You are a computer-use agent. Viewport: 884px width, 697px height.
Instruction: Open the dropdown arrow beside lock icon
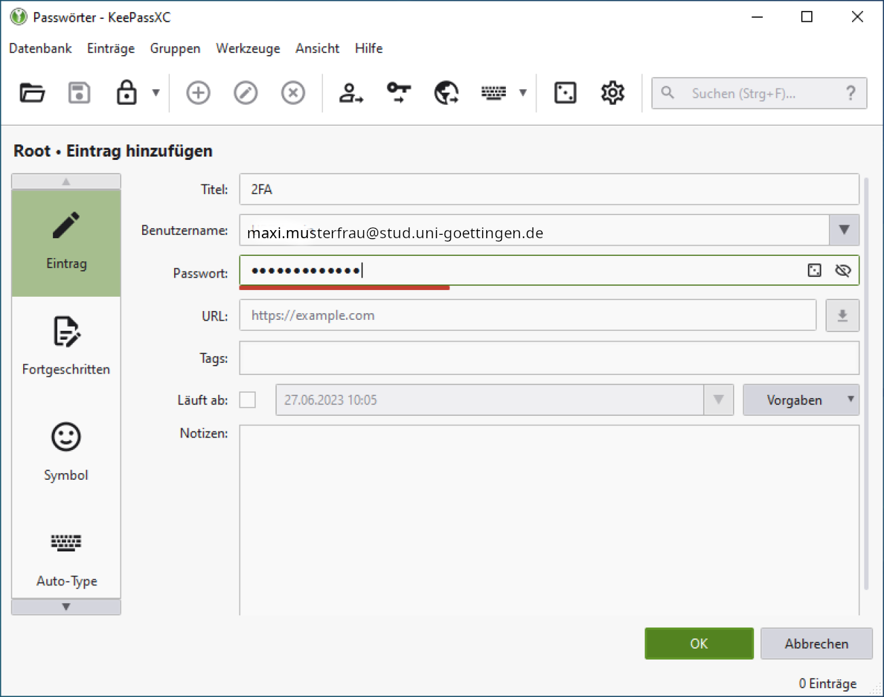(156, 93)
